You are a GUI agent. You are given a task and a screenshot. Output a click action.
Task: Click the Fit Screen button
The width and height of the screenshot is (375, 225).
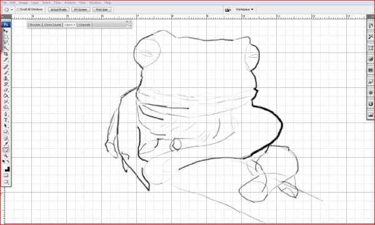(81, 9)
